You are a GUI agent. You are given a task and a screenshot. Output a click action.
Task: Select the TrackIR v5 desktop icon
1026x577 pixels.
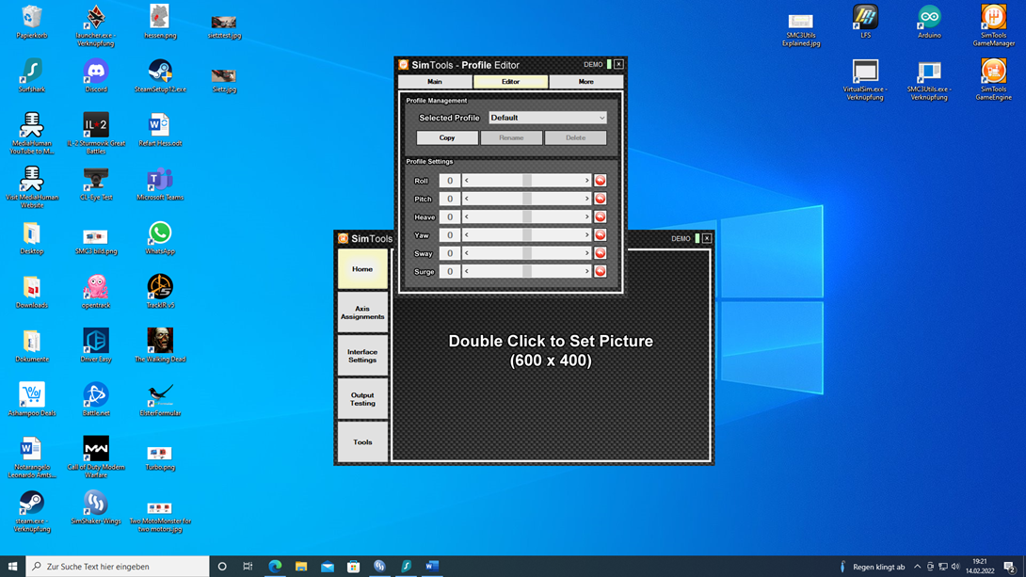point(160,292)
